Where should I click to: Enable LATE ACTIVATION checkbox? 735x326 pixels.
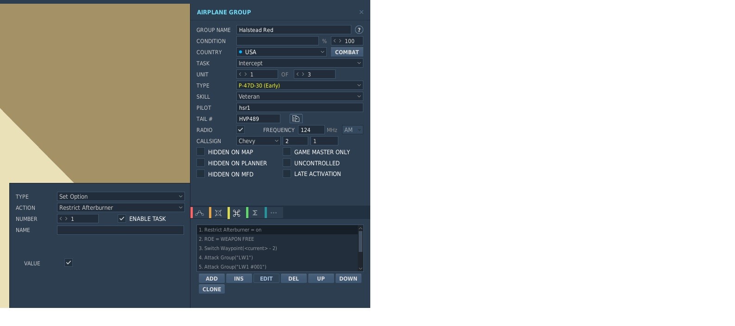pyautogui.click(x=287, y=174)
